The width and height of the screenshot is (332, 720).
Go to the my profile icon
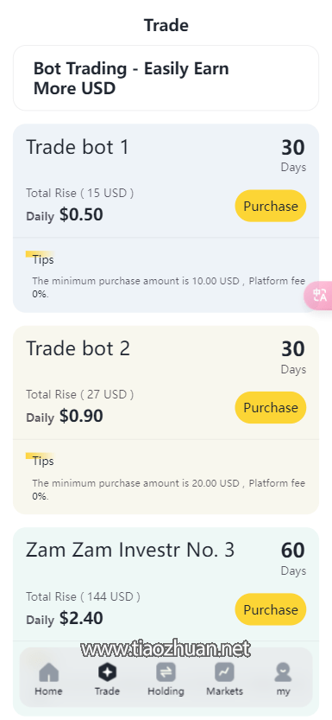click(x=283, y=672)
